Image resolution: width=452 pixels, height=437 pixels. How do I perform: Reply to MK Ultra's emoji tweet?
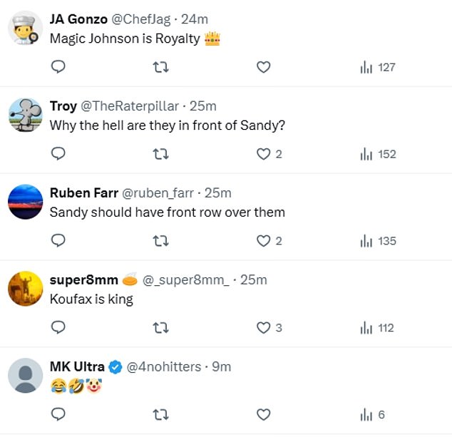(59, 414)
